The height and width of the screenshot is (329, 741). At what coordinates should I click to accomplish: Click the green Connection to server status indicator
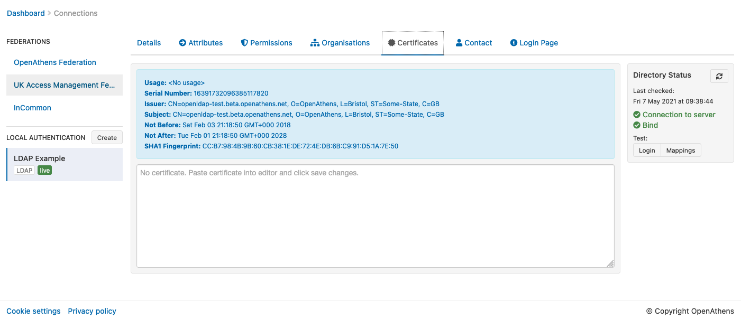(636, 114)
